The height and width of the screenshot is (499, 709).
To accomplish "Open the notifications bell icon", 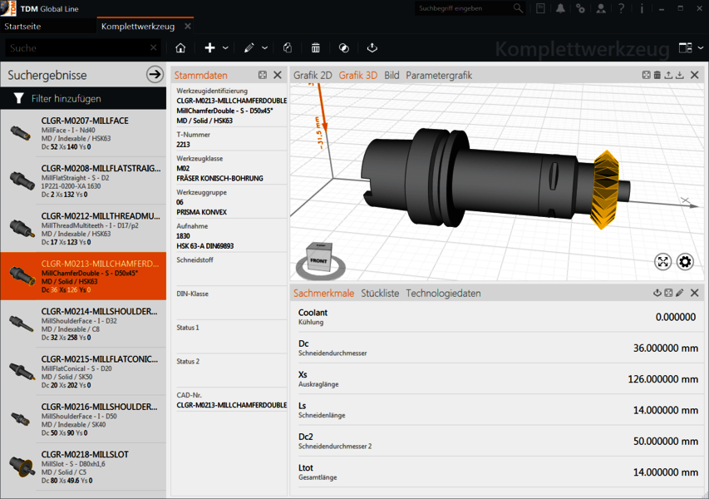I will tap(560, 8).
